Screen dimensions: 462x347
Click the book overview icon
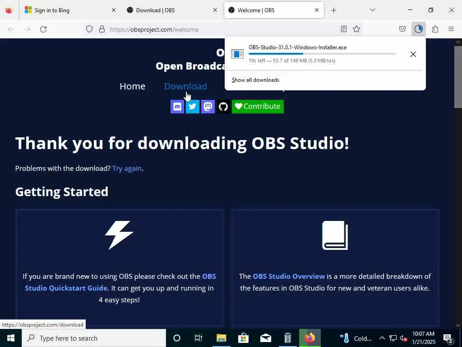[x=335, y=235]
